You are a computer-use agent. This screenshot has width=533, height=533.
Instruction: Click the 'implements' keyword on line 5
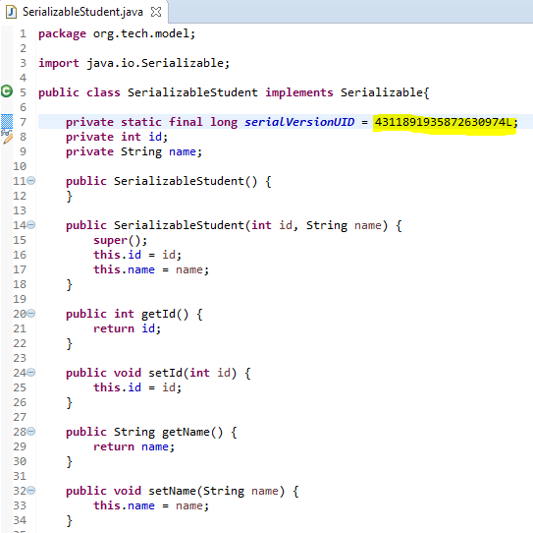(299, 93)
